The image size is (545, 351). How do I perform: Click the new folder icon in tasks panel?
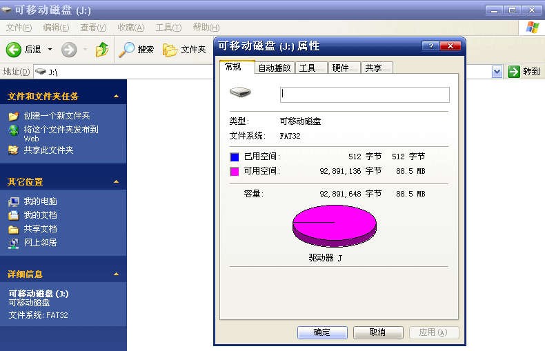click(14, 116)
